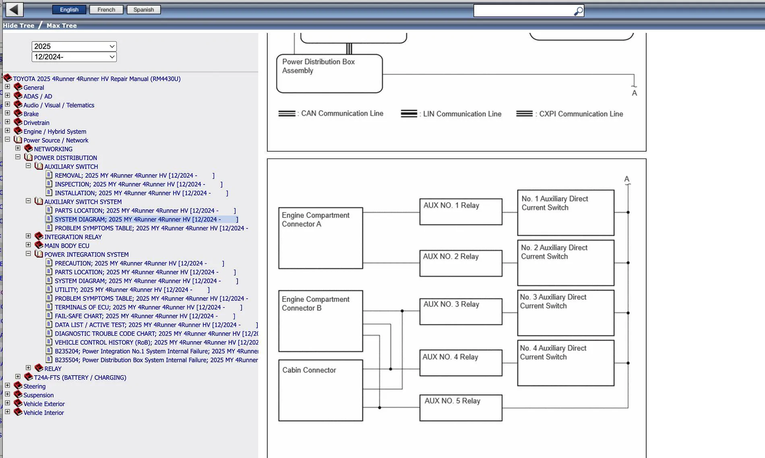The image size is (765, 458).
Task: Collapse the POWER DISTRIBUTION node
Action: 18,157
